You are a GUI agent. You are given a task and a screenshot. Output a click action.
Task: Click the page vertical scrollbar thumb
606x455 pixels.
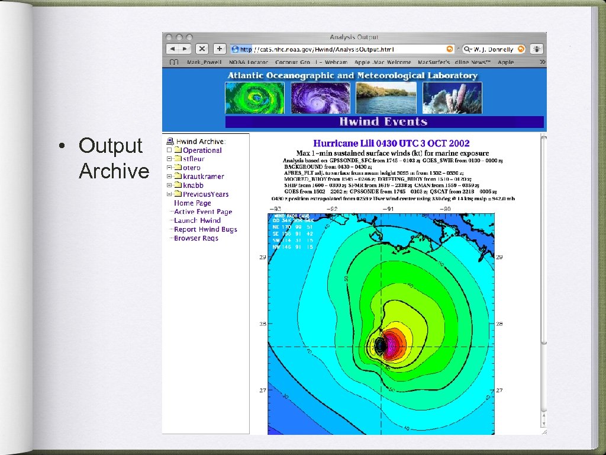coord(543,239)
